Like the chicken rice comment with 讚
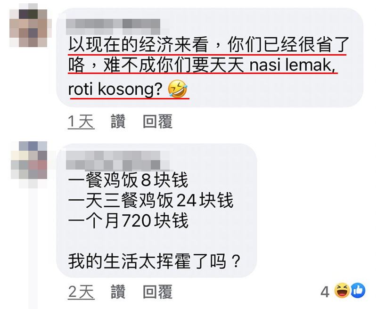The width and height of the screenshot is (377, 309). (118, 292)
